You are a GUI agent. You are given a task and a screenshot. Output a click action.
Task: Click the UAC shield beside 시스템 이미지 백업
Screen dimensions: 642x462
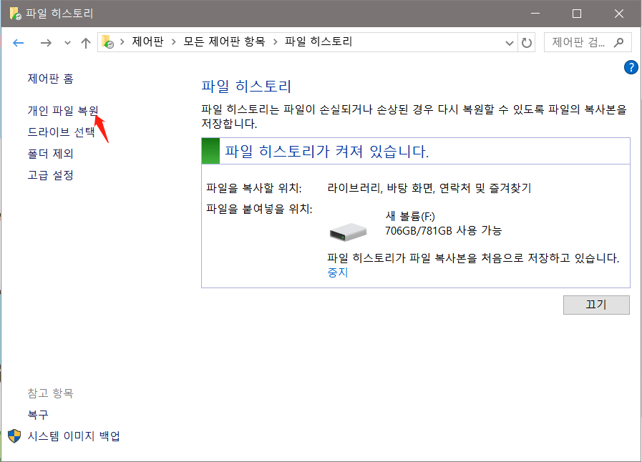tap(16, 436)
